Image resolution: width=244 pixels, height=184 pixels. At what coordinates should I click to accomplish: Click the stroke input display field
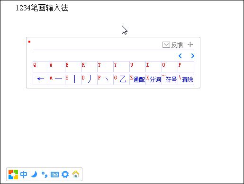point(95,45)
